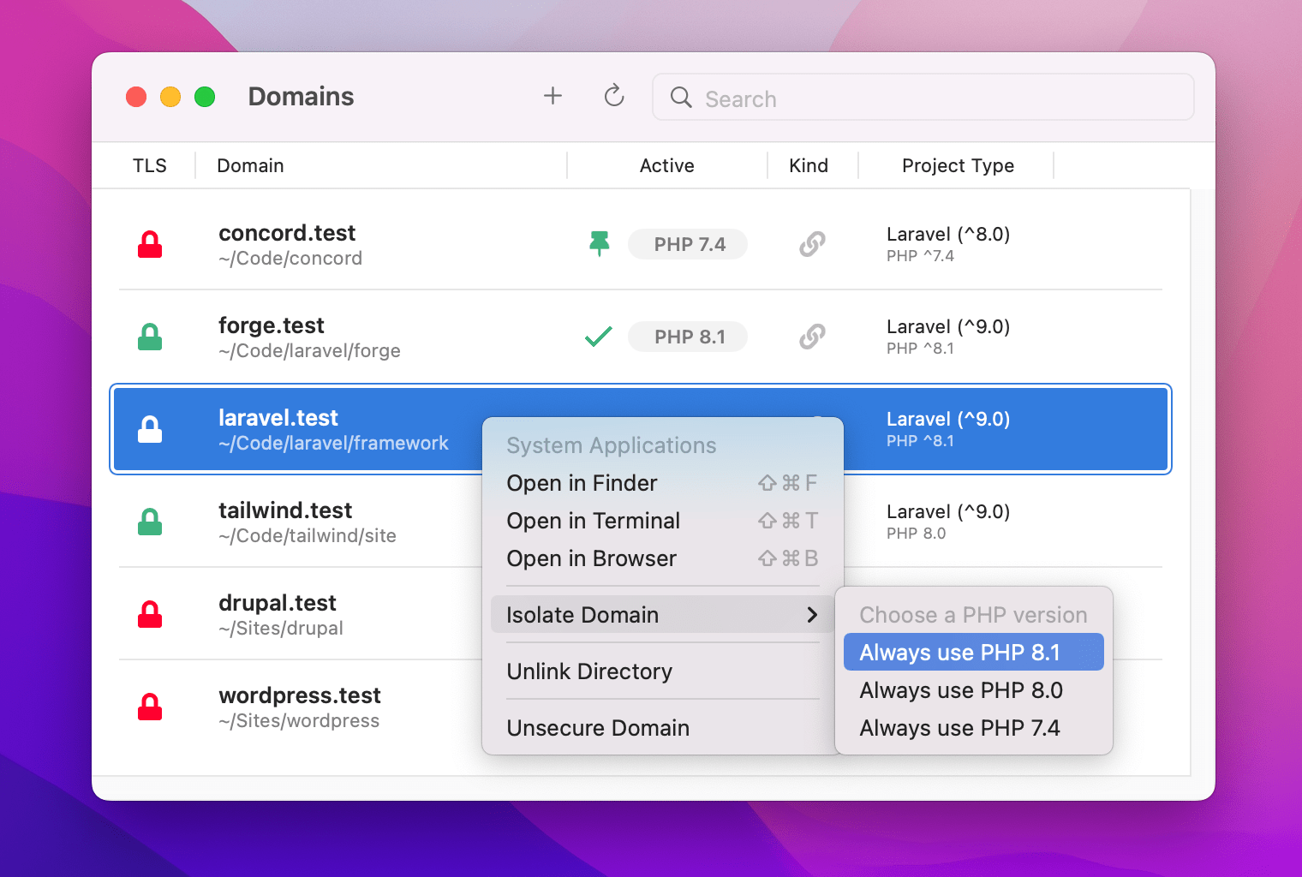This screenshot has height=877, width=1302.
Task: Toggle the green lock for forge.test
Action: (x=150, y=337)
